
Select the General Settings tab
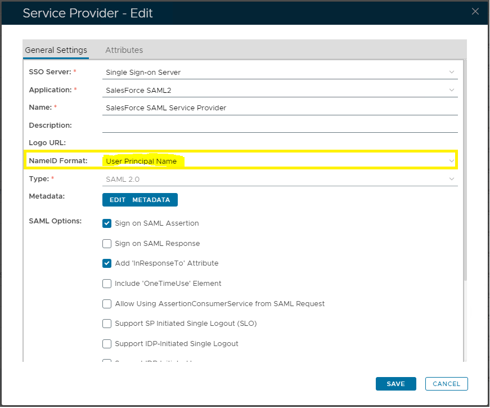[56, 50]
